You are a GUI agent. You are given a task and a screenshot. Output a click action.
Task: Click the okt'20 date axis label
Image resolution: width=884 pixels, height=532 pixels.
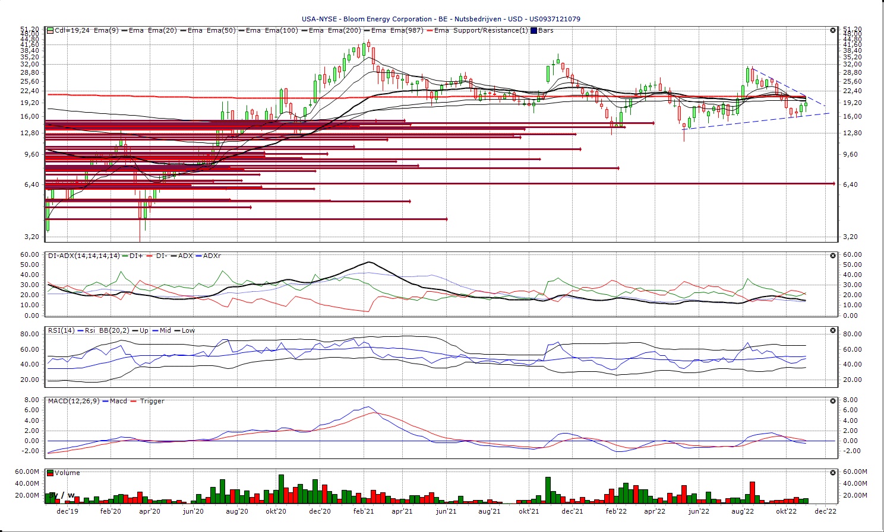coord(276,511)
